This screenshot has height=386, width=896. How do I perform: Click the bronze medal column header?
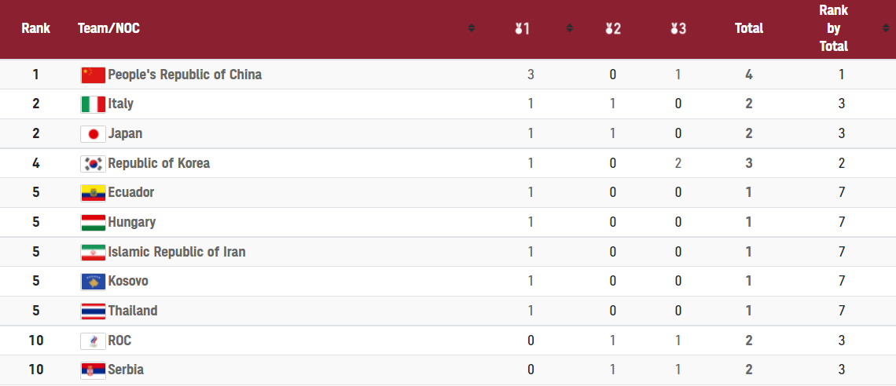point(678,28)
